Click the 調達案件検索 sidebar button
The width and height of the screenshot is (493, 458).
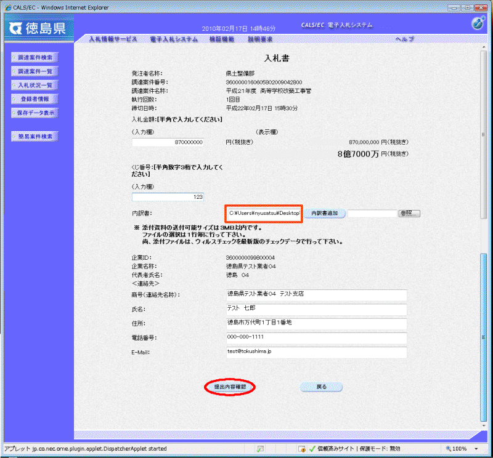pos(35,57)
